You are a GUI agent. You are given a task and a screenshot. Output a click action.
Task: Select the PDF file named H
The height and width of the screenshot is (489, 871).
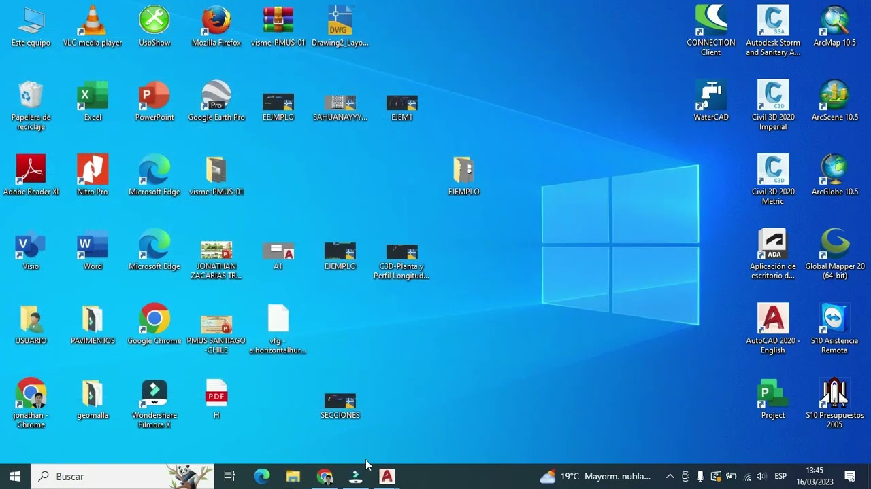pyautogui.click(x=216, y=399)
